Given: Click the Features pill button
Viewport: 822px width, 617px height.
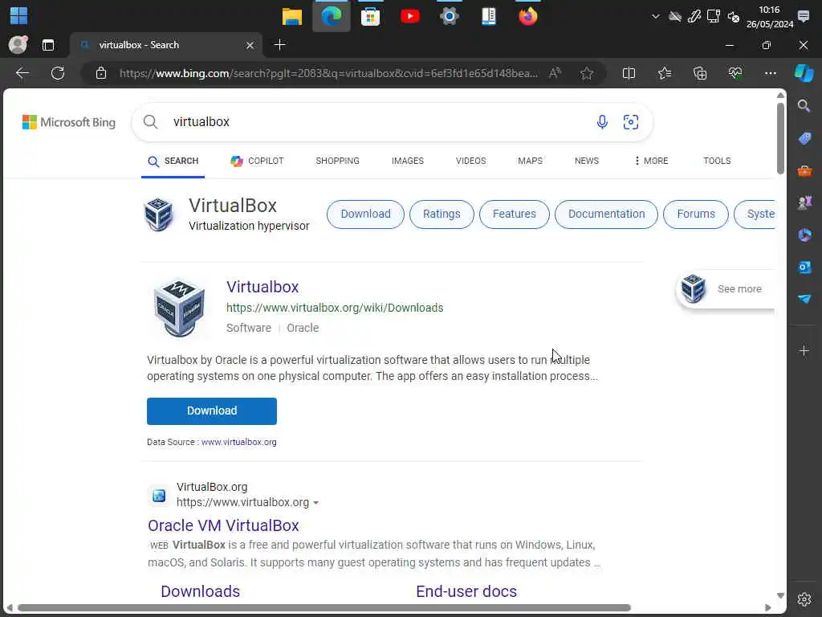Looking at the screenshot, I should pos(515,214).
